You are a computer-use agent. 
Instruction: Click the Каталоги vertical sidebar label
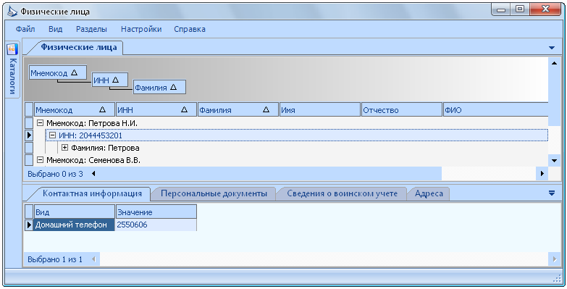tap(12, 76)
